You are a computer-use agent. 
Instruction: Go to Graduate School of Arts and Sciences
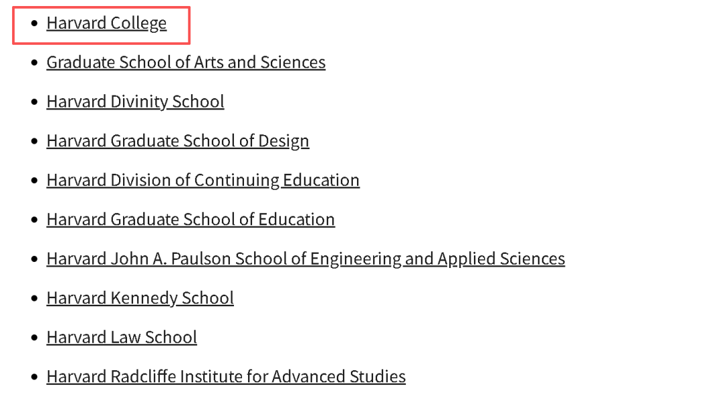pos(186,62)
